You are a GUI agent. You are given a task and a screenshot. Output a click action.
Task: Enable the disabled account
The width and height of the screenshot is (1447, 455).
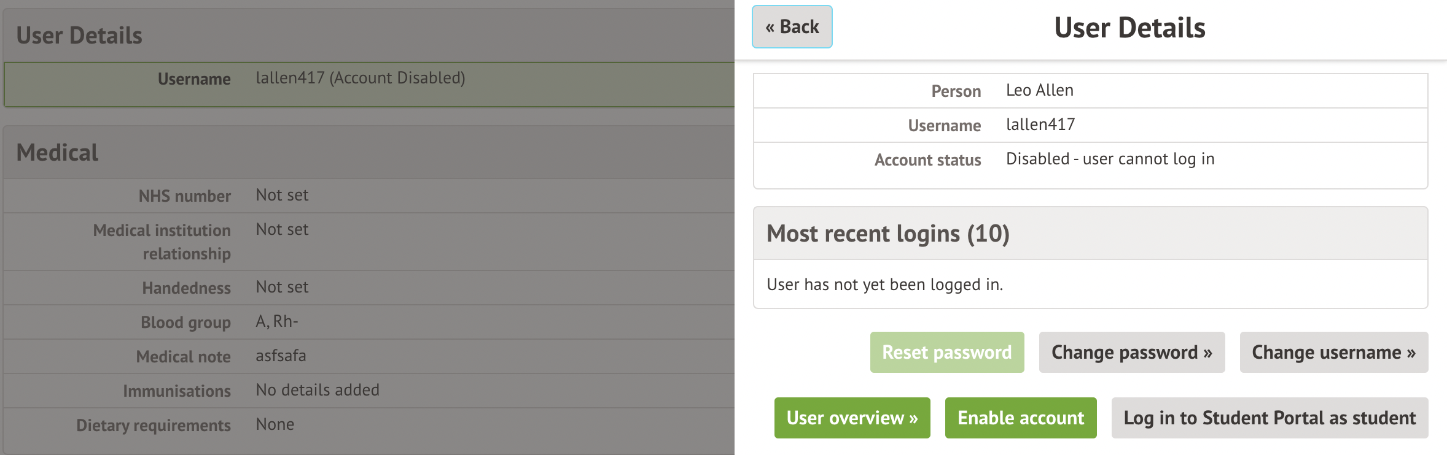(1021, 418)
